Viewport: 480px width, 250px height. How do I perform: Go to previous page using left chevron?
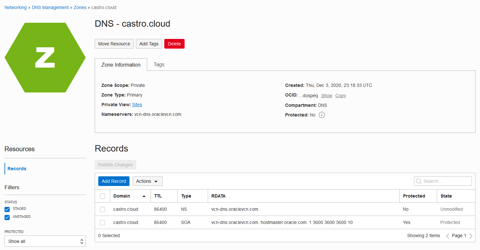point(447,236)
